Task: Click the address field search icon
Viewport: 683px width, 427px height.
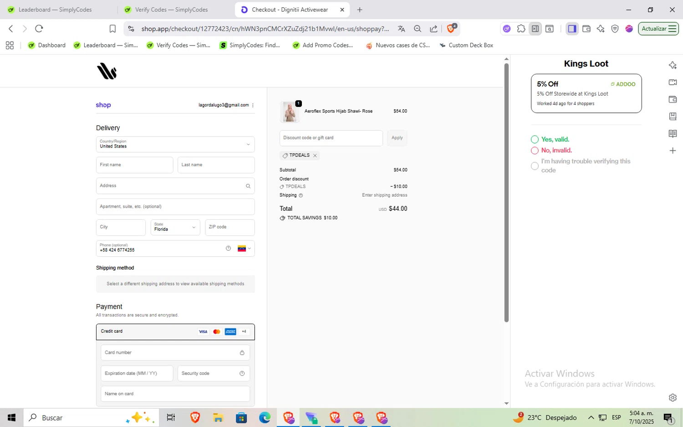Action: point(248,186)
